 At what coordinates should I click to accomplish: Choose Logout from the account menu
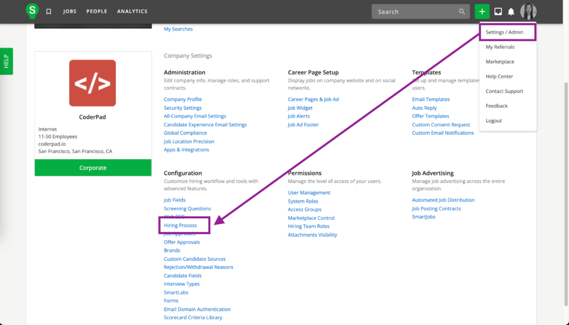(495, 121)
